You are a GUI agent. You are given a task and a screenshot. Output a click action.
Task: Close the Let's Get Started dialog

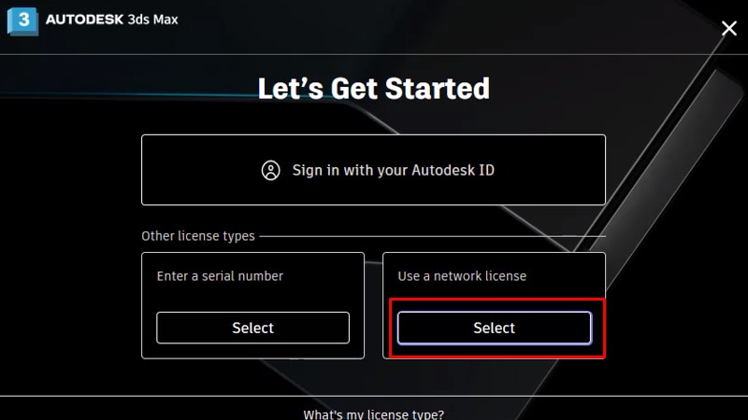click(729, 29)
